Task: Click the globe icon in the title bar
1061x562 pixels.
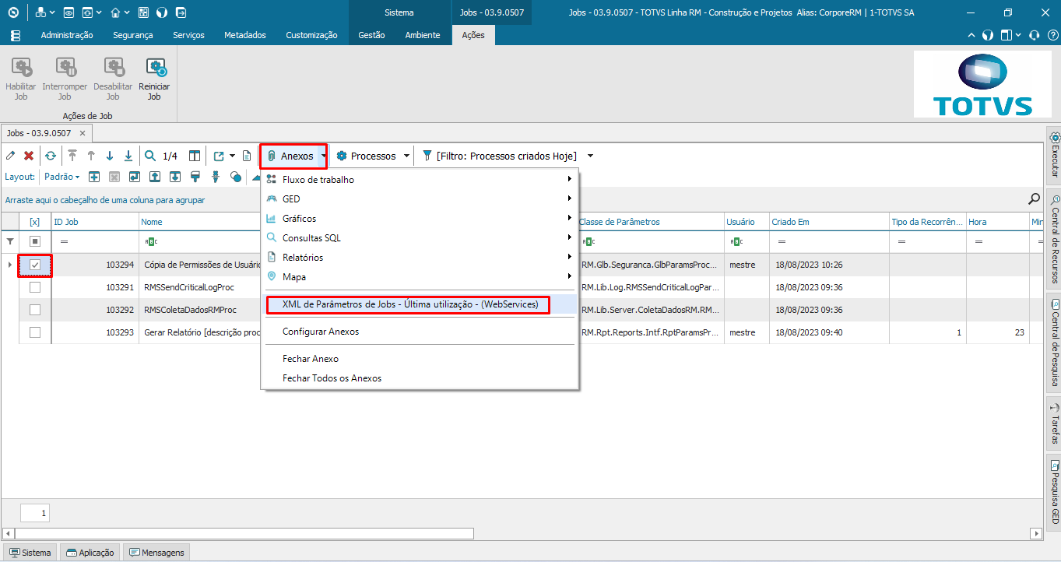Action: (162, 12)
